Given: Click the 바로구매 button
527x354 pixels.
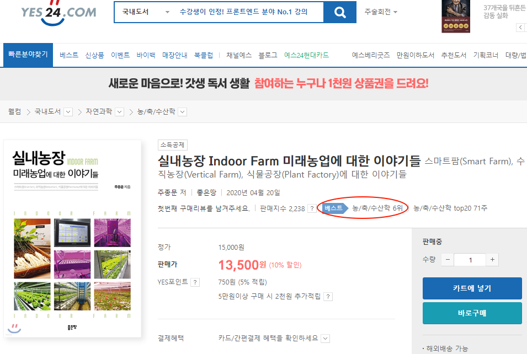Looking at the screenshot, I should (472, 313).
